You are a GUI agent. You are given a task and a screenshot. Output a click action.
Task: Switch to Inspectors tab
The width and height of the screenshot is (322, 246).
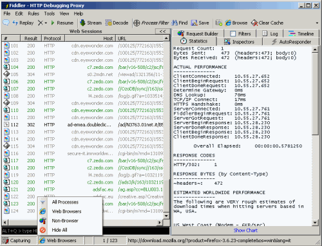[x=239, y=42]
